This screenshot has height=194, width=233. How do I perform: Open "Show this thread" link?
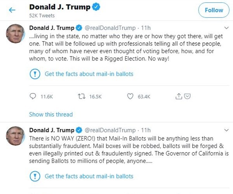(x=51, y=114)
